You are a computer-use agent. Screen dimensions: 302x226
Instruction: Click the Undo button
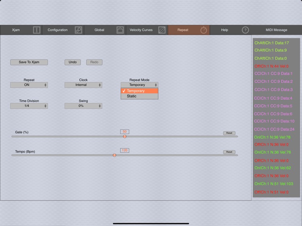[x=72, y=62]
